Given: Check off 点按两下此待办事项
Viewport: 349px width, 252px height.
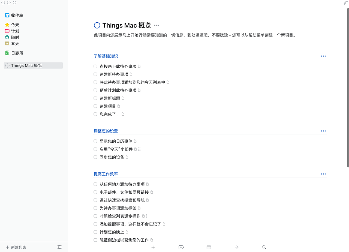Looking at the screenshot, I should pos(95,66).
